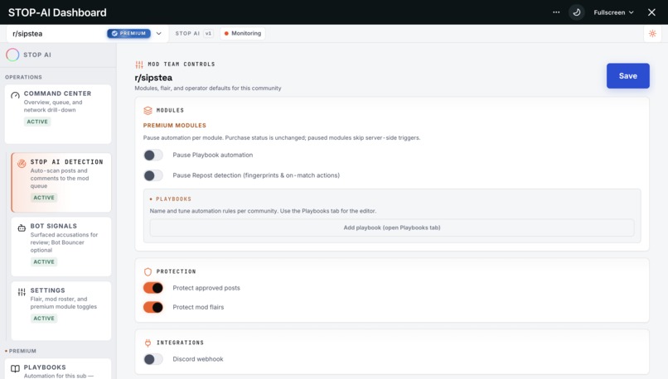Click the r/sipstea page heading
The image size is (668, 379).
click(153, 78)
